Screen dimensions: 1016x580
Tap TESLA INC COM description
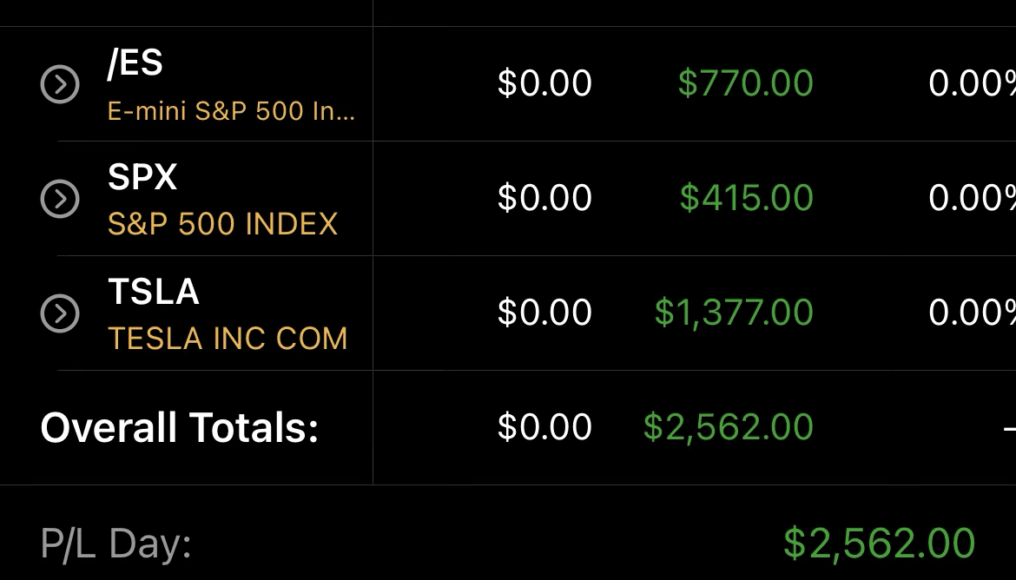click(228, 339)
